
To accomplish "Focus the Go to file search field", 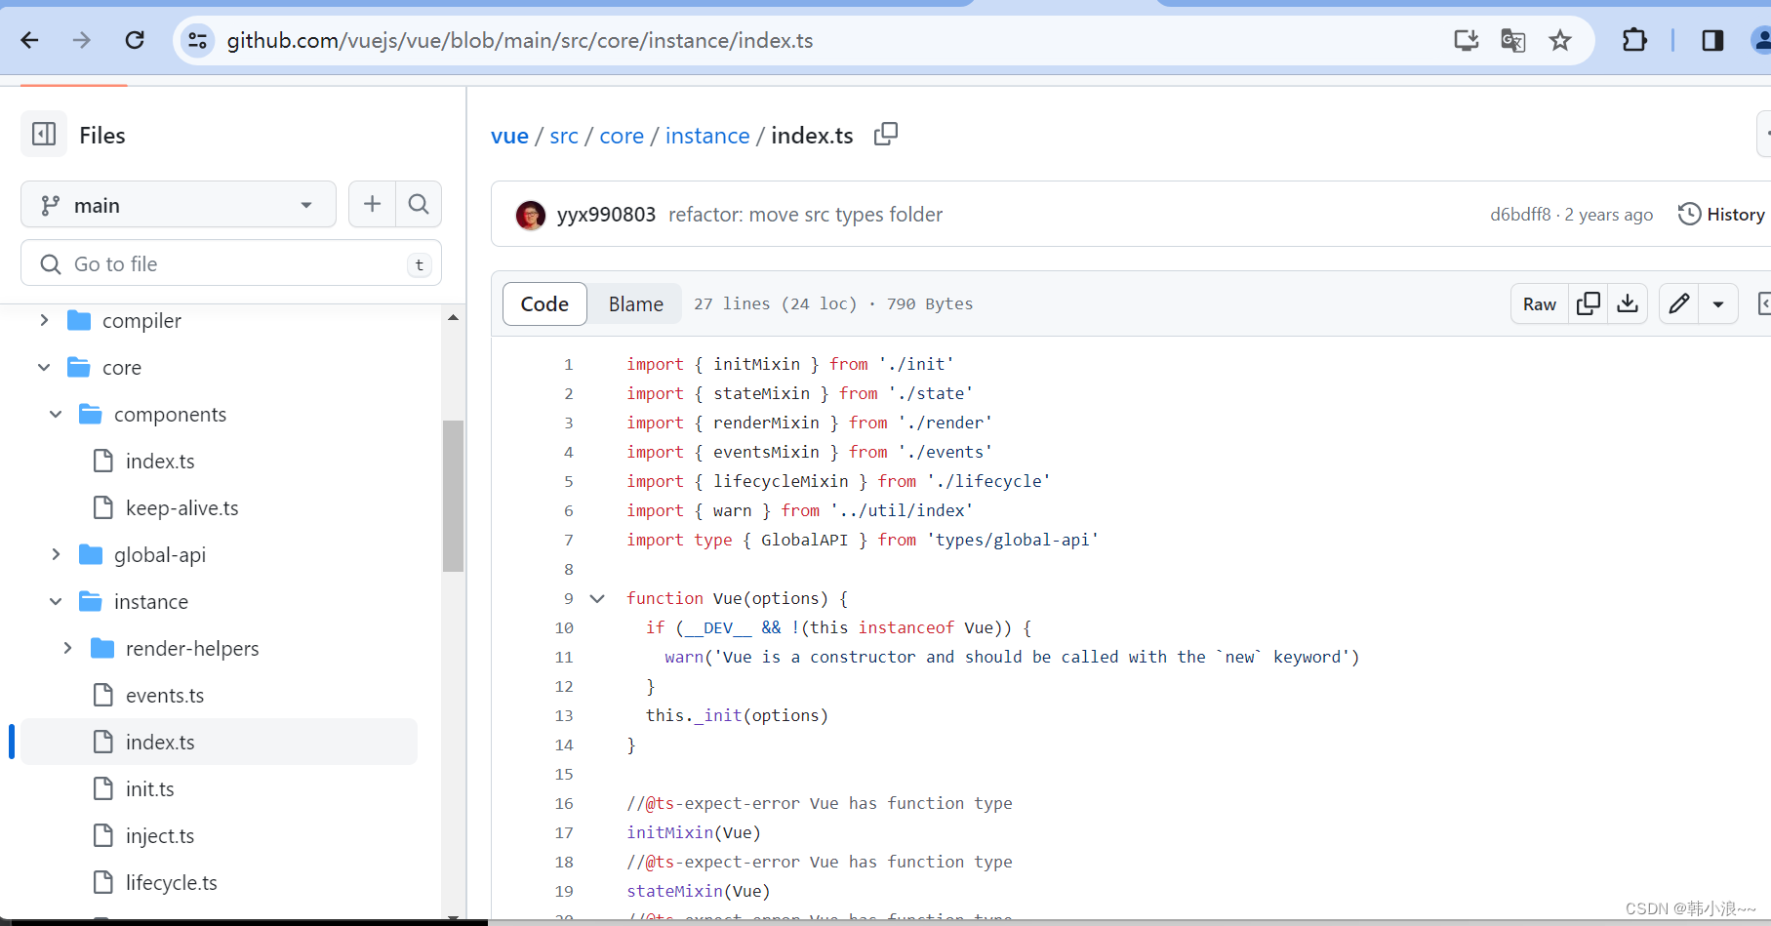I will [231, 263].
